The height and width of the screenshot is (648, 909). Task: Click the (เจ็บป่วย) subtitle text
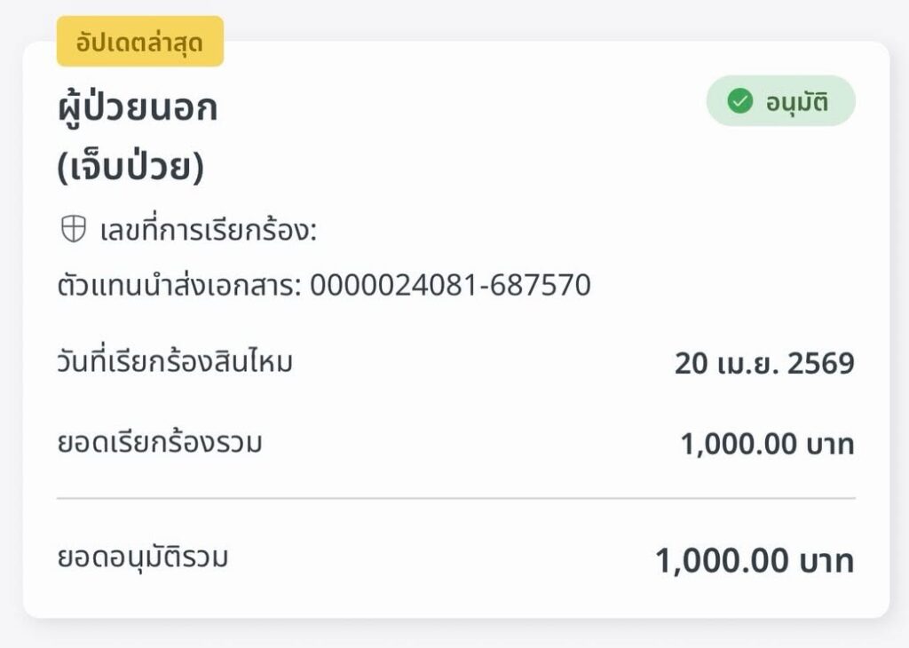click(131, 167)
